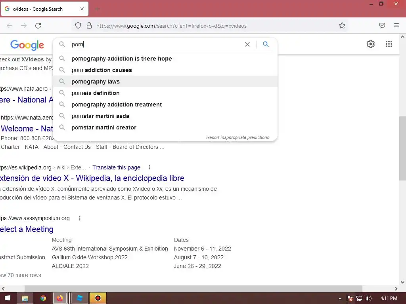Screen dimensions: 406x304
Task: Open the Windows Start button
Action: (7, 298)
